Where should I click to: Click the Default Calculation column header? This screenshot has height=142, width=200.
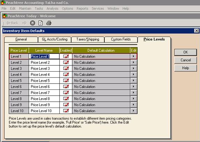[x=101, y=50]
